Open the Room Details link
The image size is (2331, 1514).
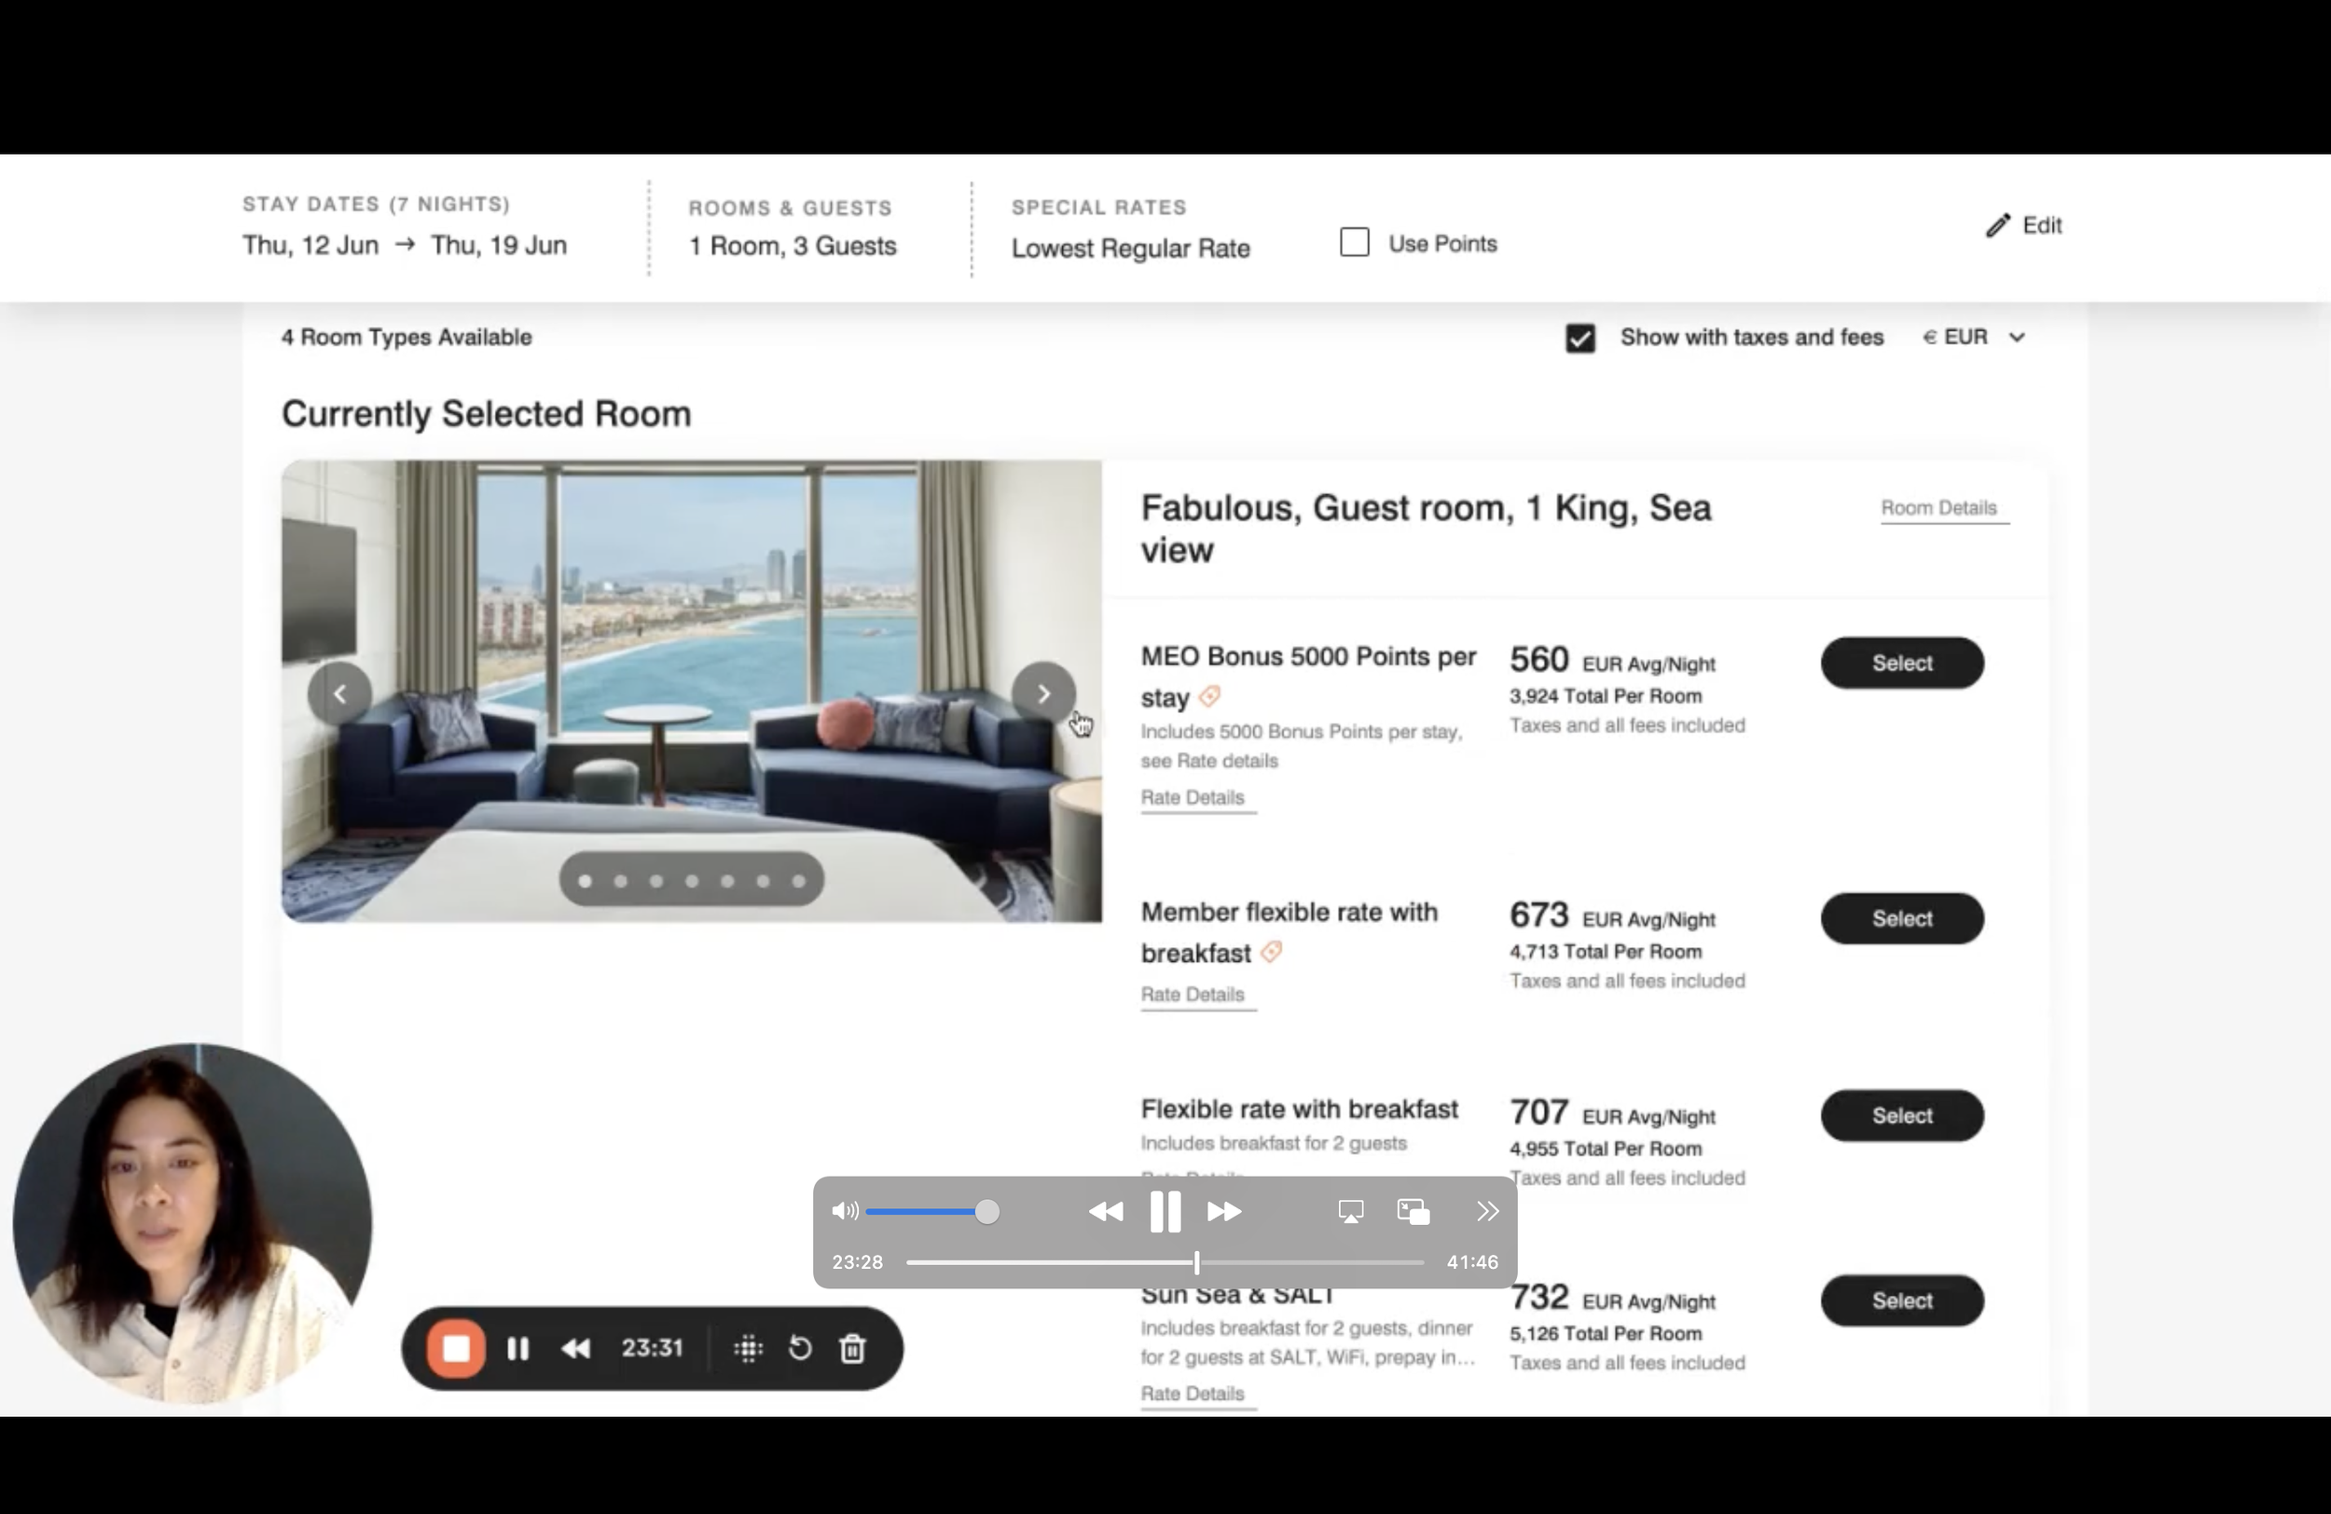(x=1938, y=508)
